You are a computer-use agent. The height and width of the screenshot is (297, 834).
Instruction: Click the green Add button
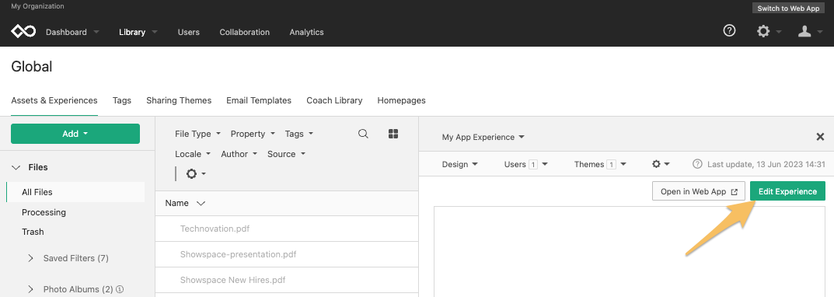click(75, 134)
